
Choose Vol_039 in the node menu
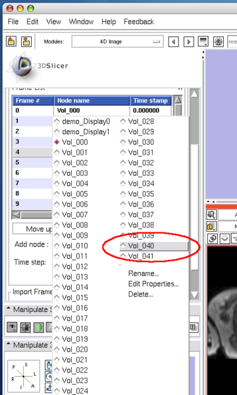pyautogui.click(x=138, y=236)
